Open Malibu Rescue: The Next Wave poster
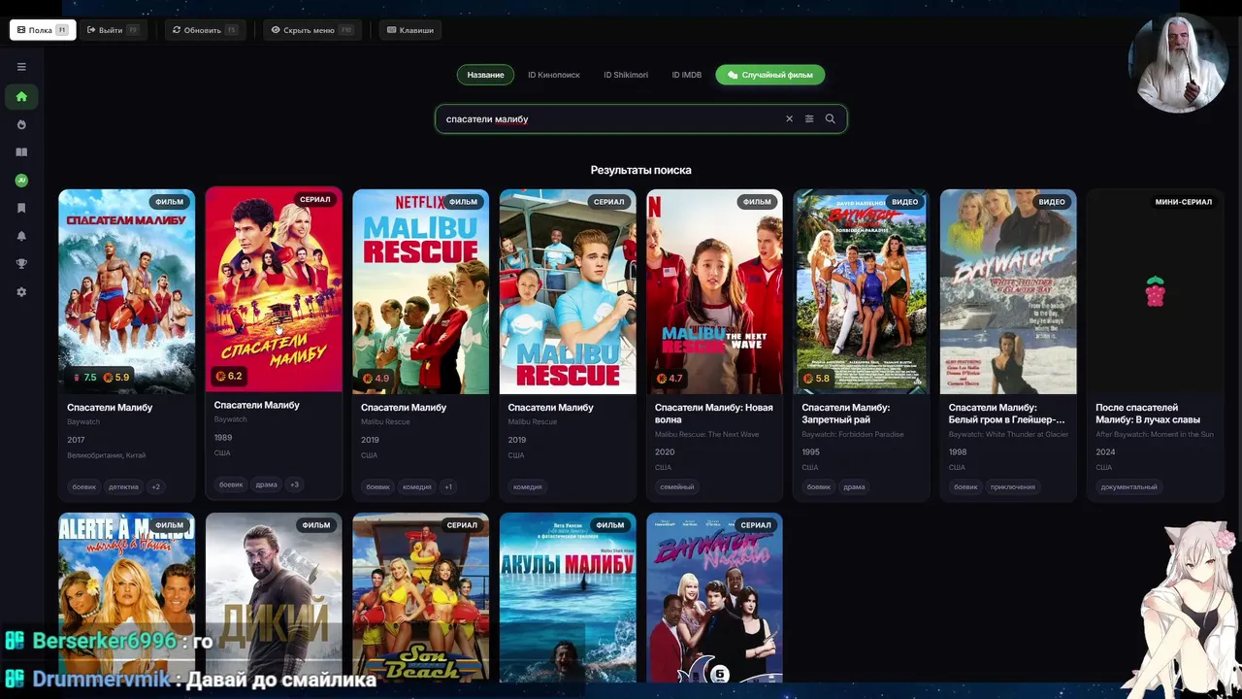Image resolution: width=1242 pixels, height=699 pixels. pos(714,291)
